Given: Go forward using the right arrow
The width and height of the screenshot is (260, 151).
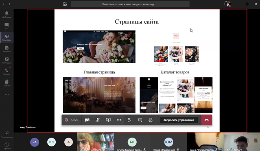Looking at the screenshot, I should click(9, 4).
